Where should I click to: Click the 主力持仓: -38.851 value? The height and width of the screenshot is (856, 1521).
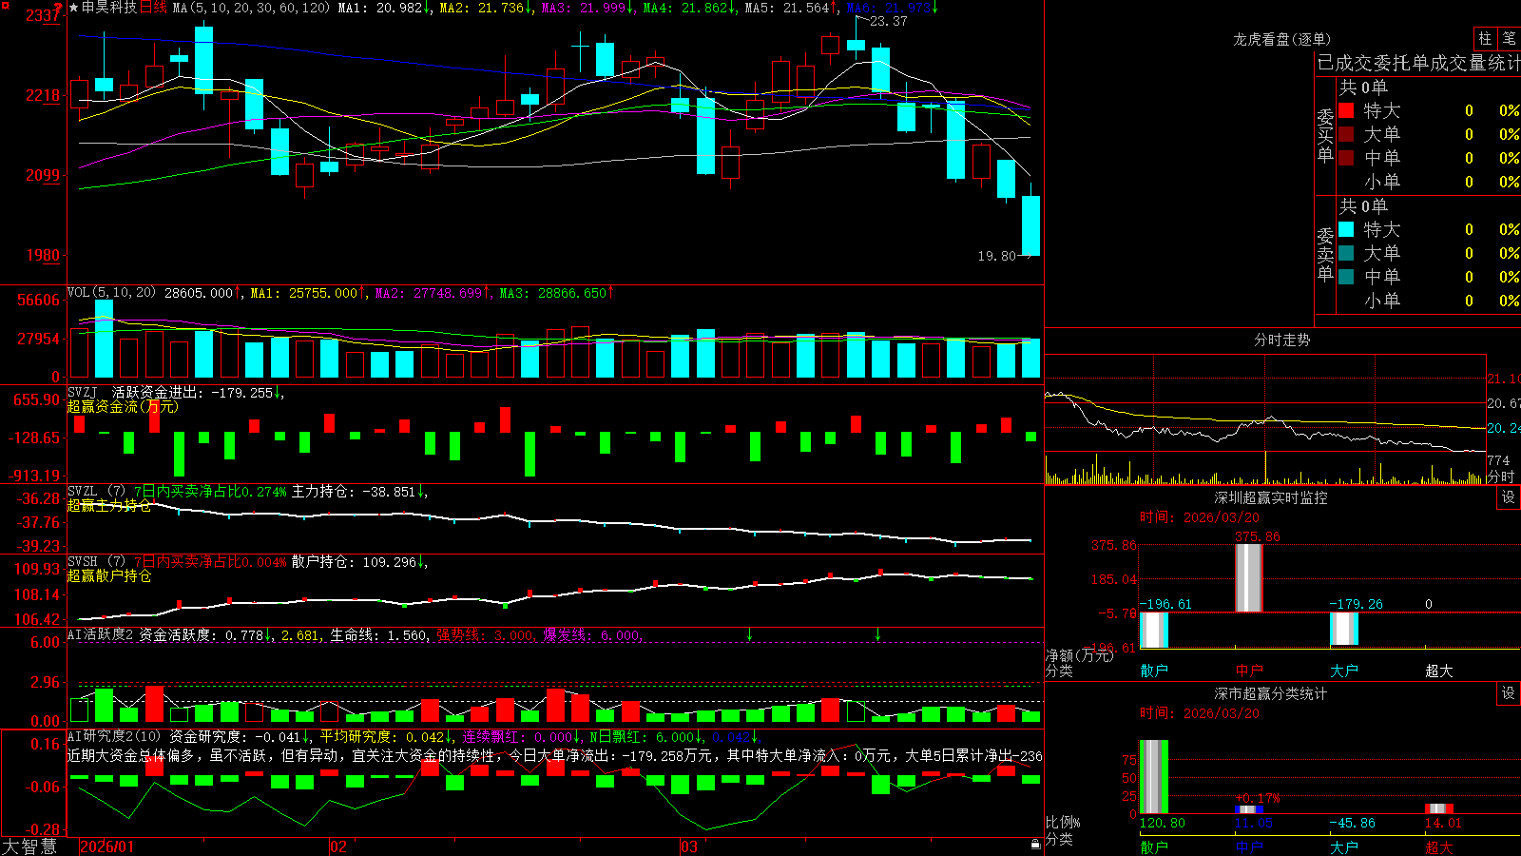[x=358, y=492]
